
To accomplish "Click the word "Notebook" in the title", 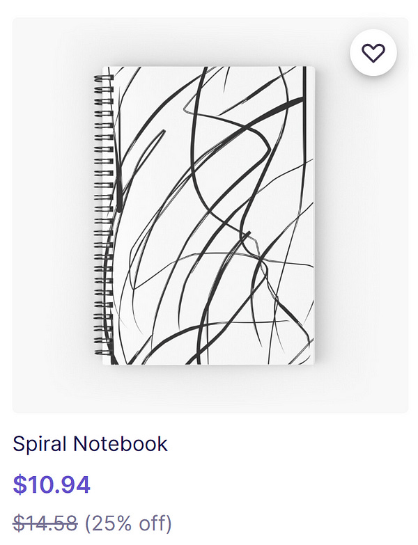I will (x=121, y=444).
